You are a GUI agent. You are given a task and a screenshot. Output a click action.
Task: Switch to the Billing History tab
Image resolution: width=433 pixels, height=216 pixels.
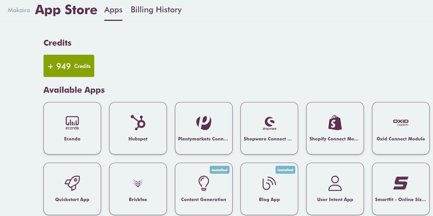tap(156, 10)
